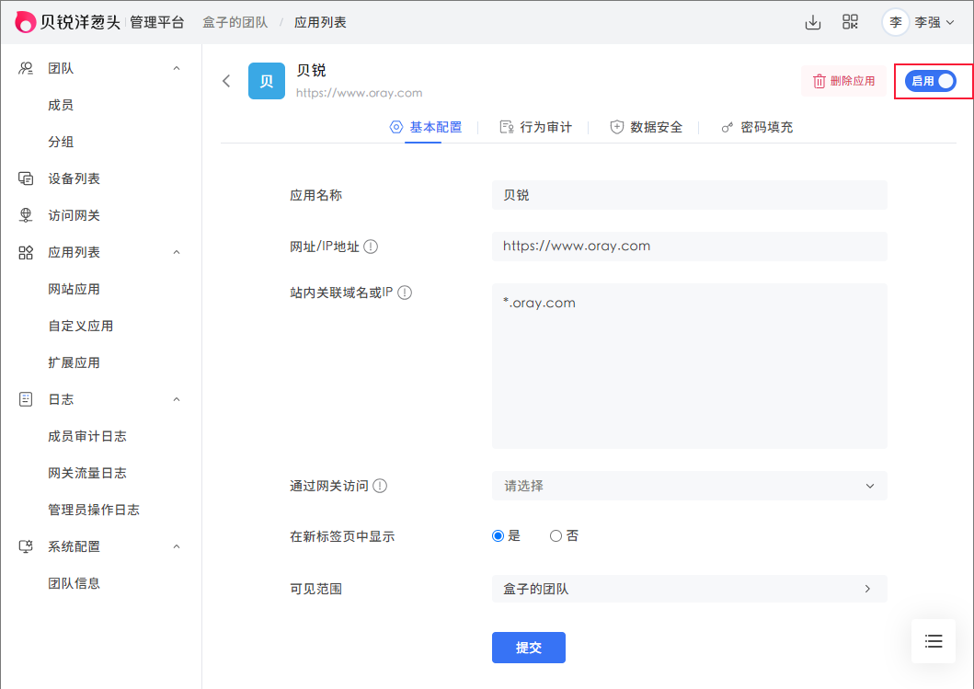
Task: Open 团队信息 in sidebar
Action: click(x=74, y=583)
